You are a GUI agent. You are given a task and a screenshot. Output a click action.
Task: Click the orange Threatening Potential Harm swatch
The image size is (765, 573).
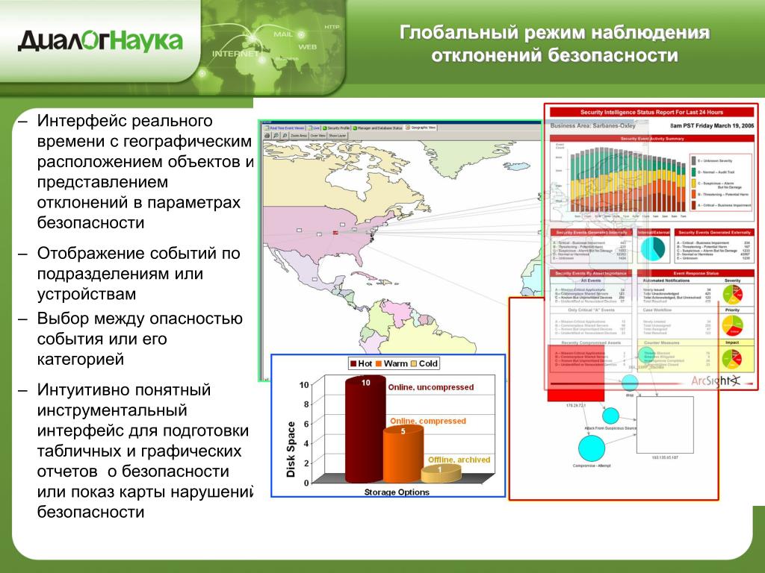tap(693, 194)
